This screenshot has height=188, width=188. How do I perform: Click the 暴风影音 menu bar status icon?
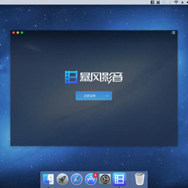point(152,2)
